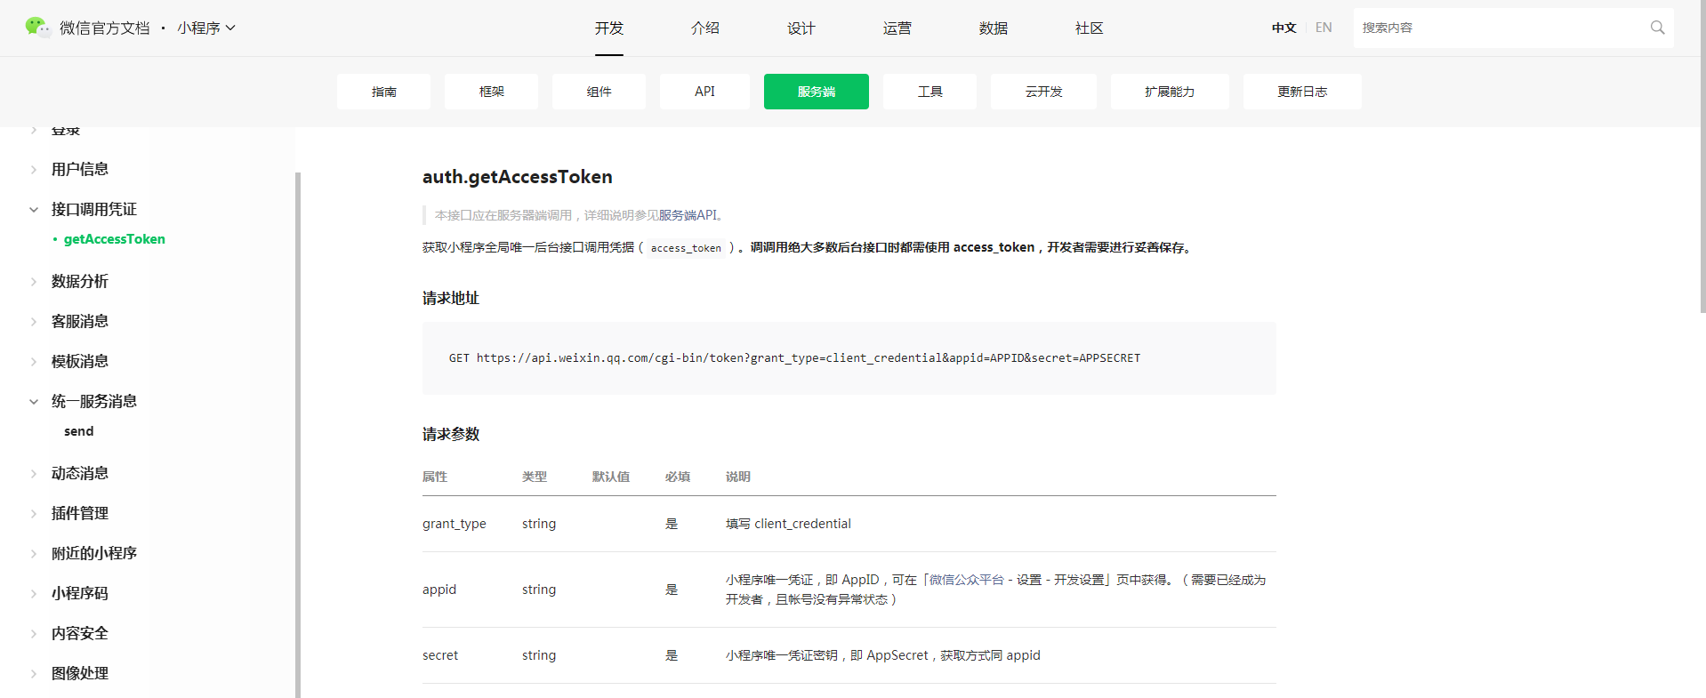Select the 介绍 top menu
Image resolution: width=1706 pixels, height=698 pixels.
click(705, 28)
